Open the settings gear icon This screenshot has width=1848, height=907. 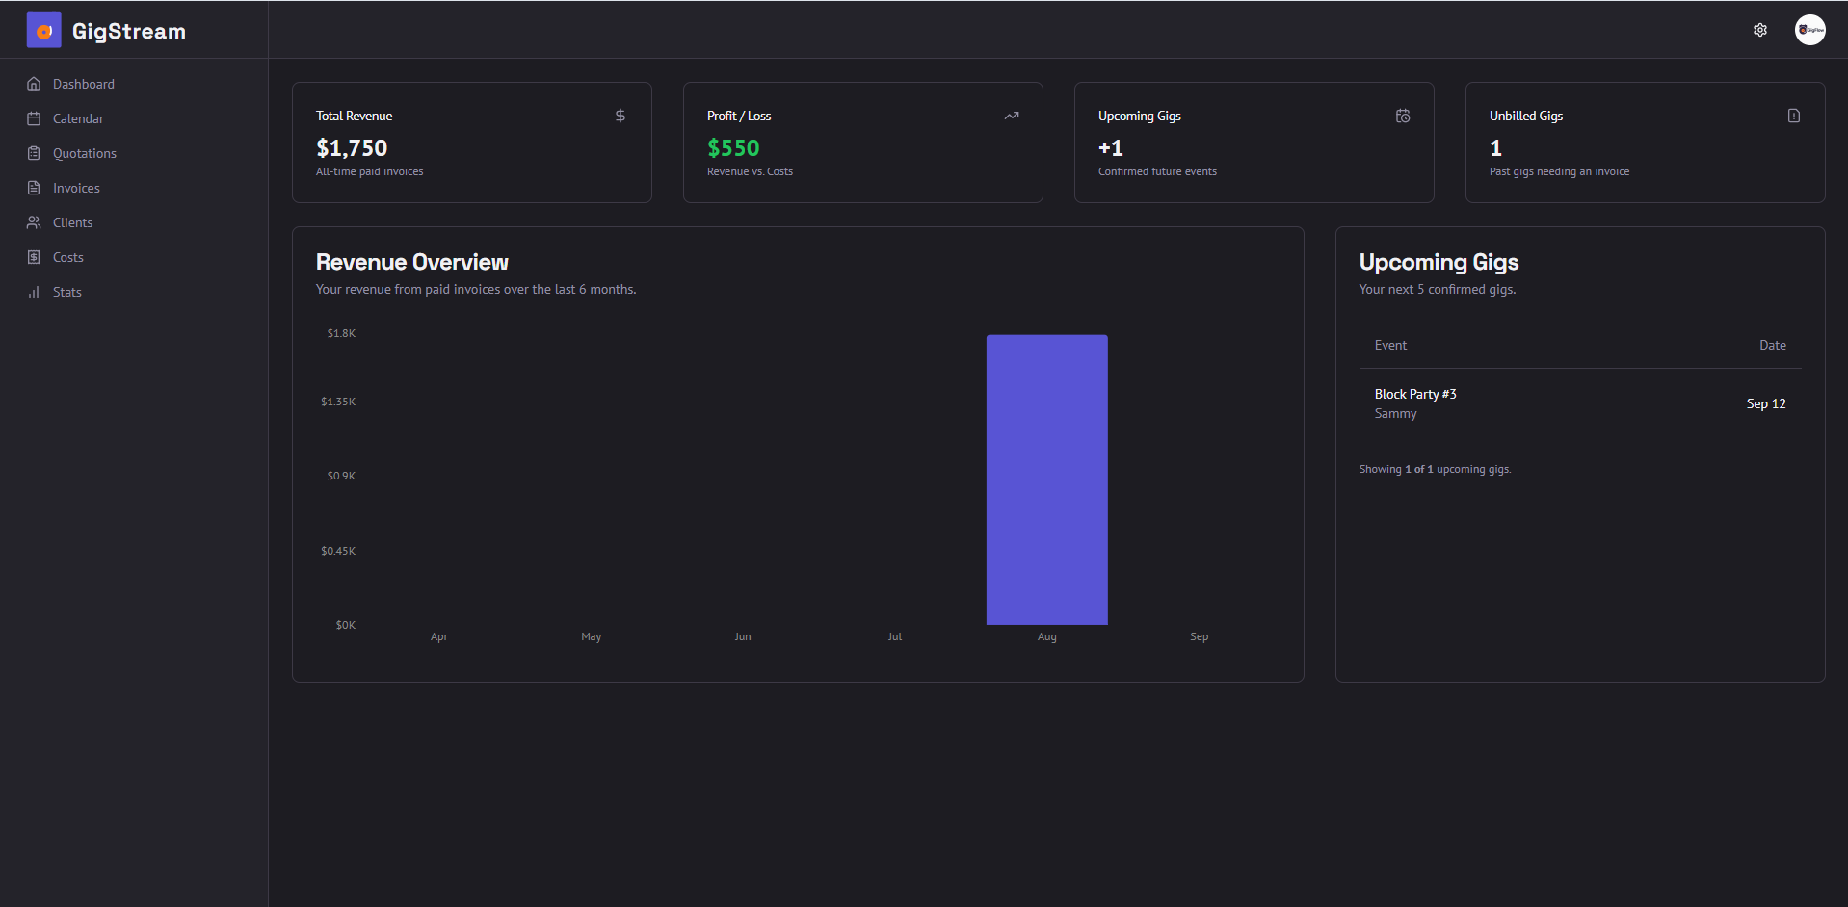[x=1760, y=30]
